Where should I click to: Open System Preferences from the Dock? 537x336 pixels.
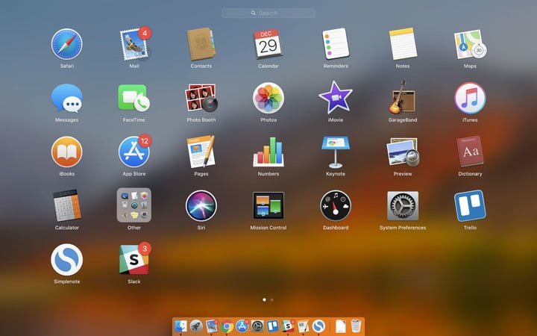click(257, 326)
